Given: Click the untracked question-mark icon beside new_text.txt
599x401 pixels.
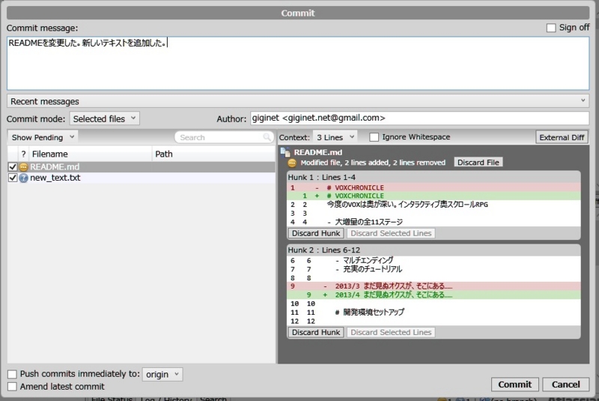Looking at the screenshot, I should (24, 178).
